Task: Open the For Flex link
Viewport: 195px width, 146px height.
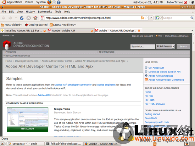Action: click(149, 96)
